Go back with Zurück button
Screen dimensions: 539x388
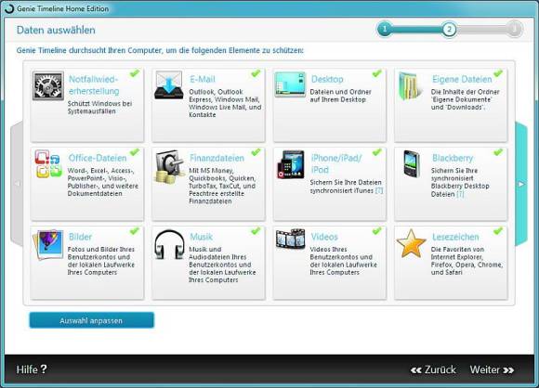click(x=433, y=369)
